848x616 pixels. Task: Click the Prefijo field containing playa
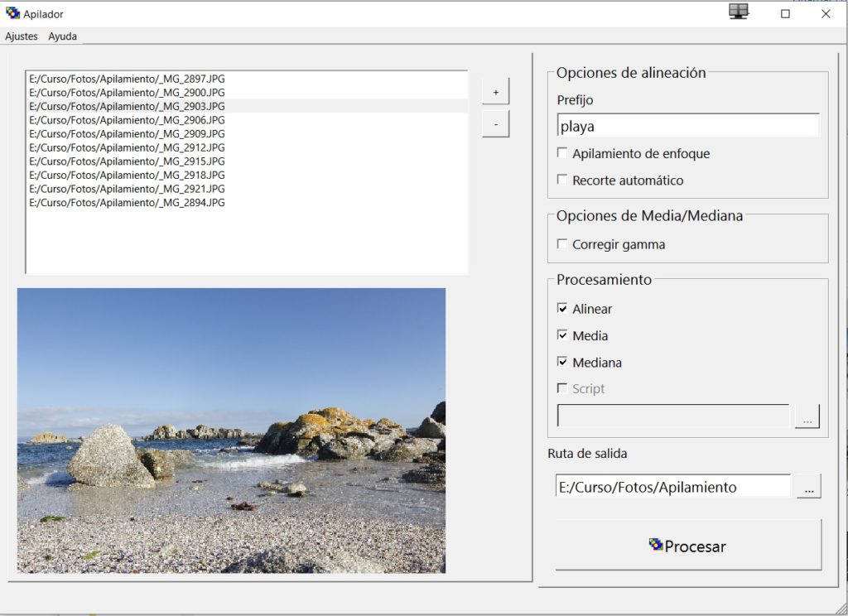[688, 126]
